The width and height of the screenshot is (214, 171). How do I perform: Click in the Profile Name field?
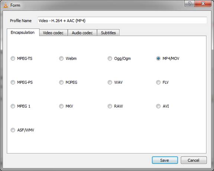coord(122,20)
